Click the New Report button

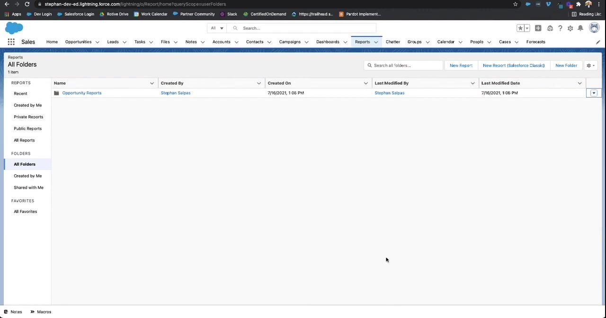(461, 65)
